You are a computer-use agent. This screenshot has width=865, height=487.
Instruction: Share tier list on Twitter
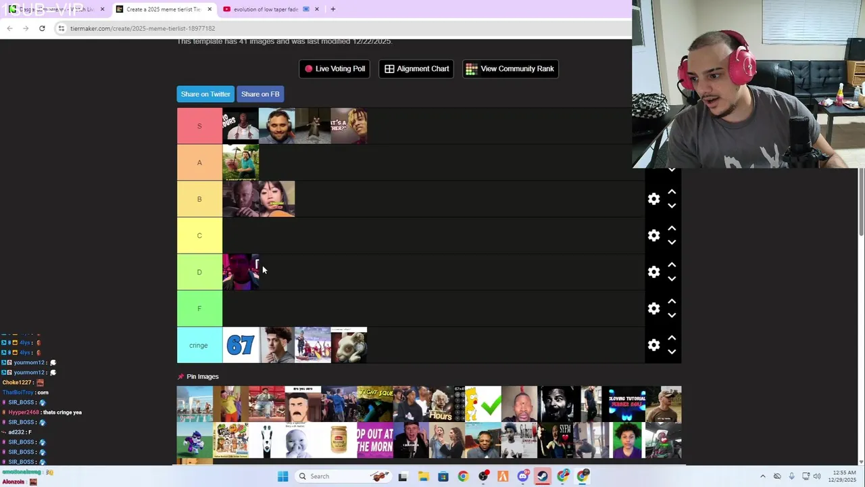tap(205, 94)
